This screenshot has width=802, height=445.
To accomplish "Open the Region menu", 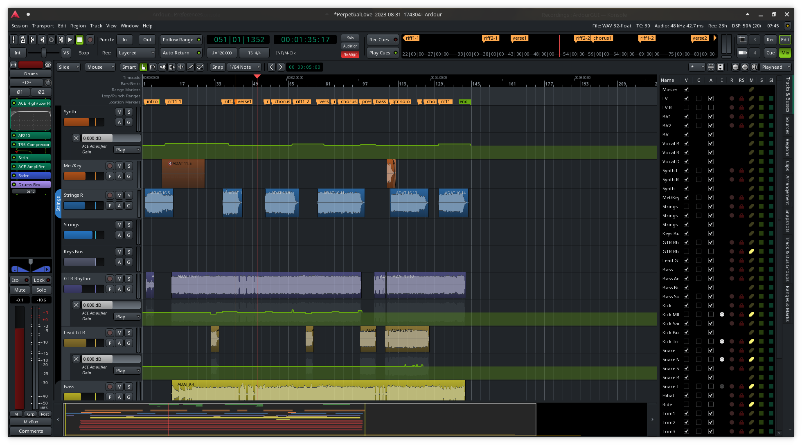I will (x=78, y=26).
